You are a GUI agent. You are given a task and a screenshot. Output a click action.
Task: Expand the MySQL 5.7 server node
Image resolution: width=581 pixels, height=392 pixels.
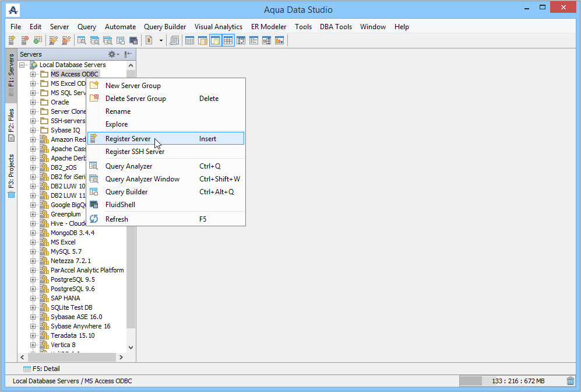click(x=33, y=251)
